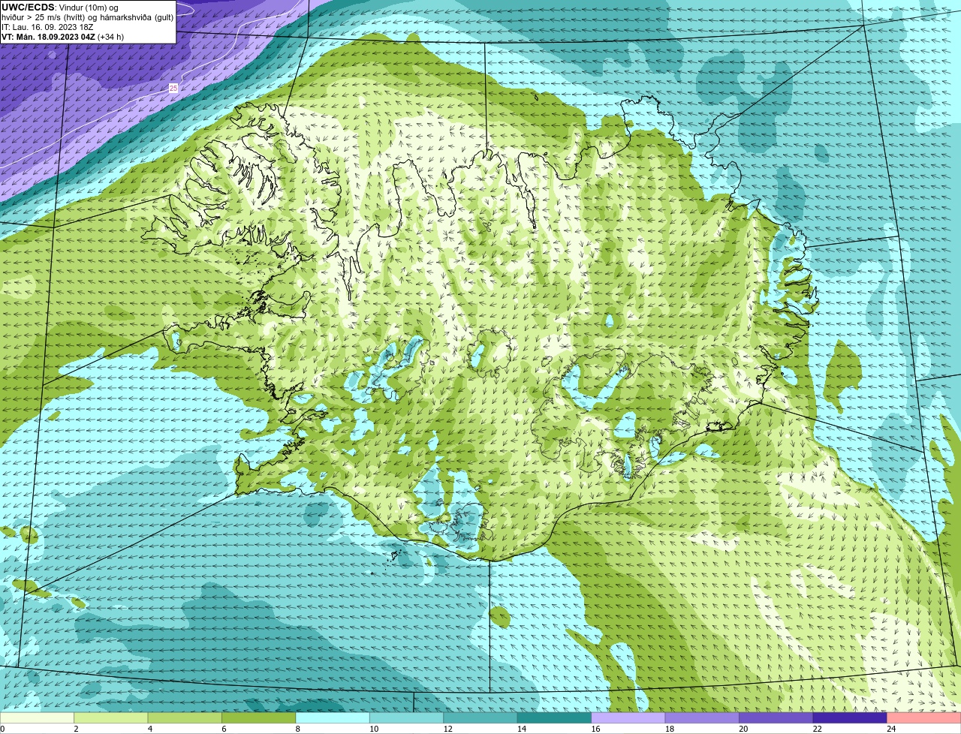The image size is (961, 734).
Task: Click the legend scale value '18'
Action: click(669, 729)
